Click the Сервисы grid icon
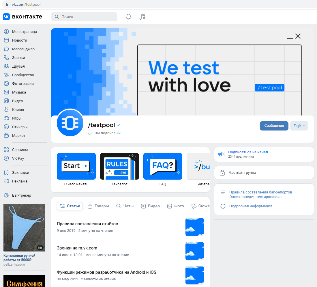 (x=6, y=150)
